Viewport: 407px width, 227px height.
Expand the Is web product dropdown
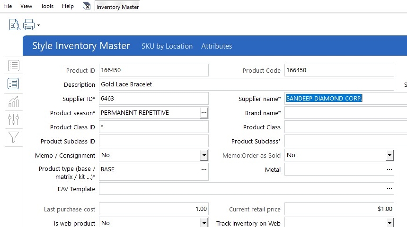[204, 223]
